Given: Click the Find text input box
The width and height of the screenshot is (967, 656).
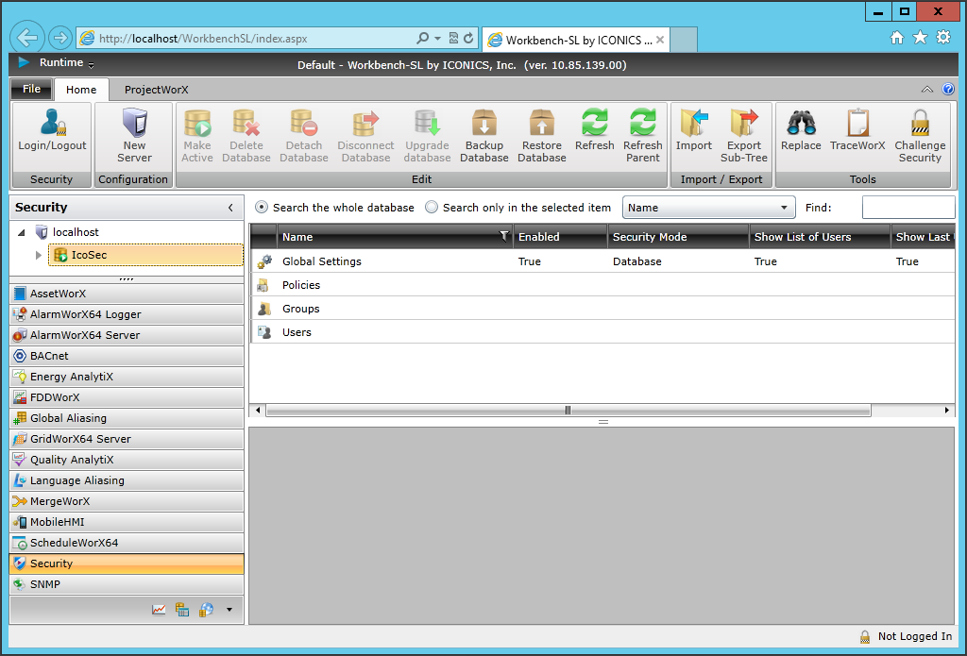Looking at the screenshot, I should pyautogui.click(x=908, y=208).
